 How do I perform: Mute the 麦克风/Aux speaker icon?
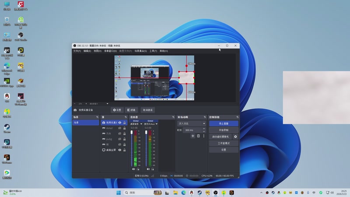(x=147, y=169)
